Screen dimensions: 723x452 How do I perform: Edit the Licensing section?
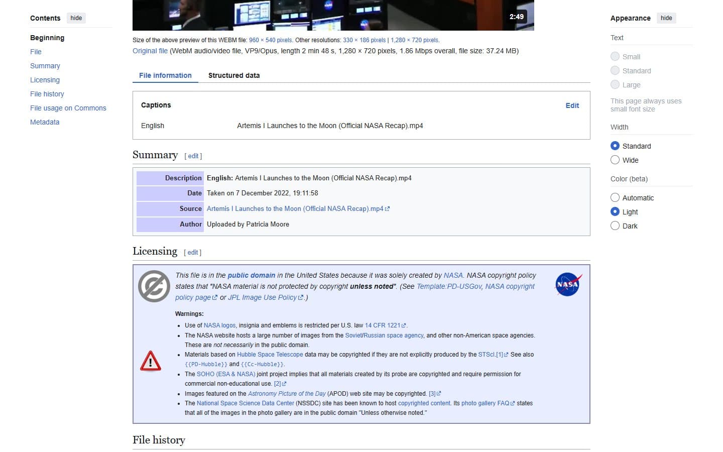tap(193, 253)
